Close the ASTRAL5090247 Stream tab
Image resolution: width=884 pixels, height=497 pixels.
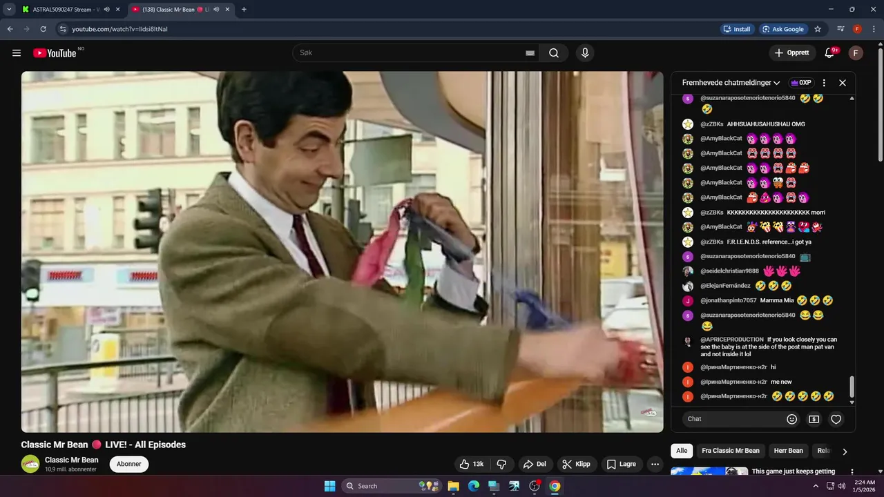click(x=117, y=10)
